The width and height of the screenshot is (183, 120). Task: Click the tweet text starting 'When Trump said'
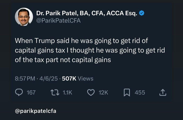click(90, 50)
